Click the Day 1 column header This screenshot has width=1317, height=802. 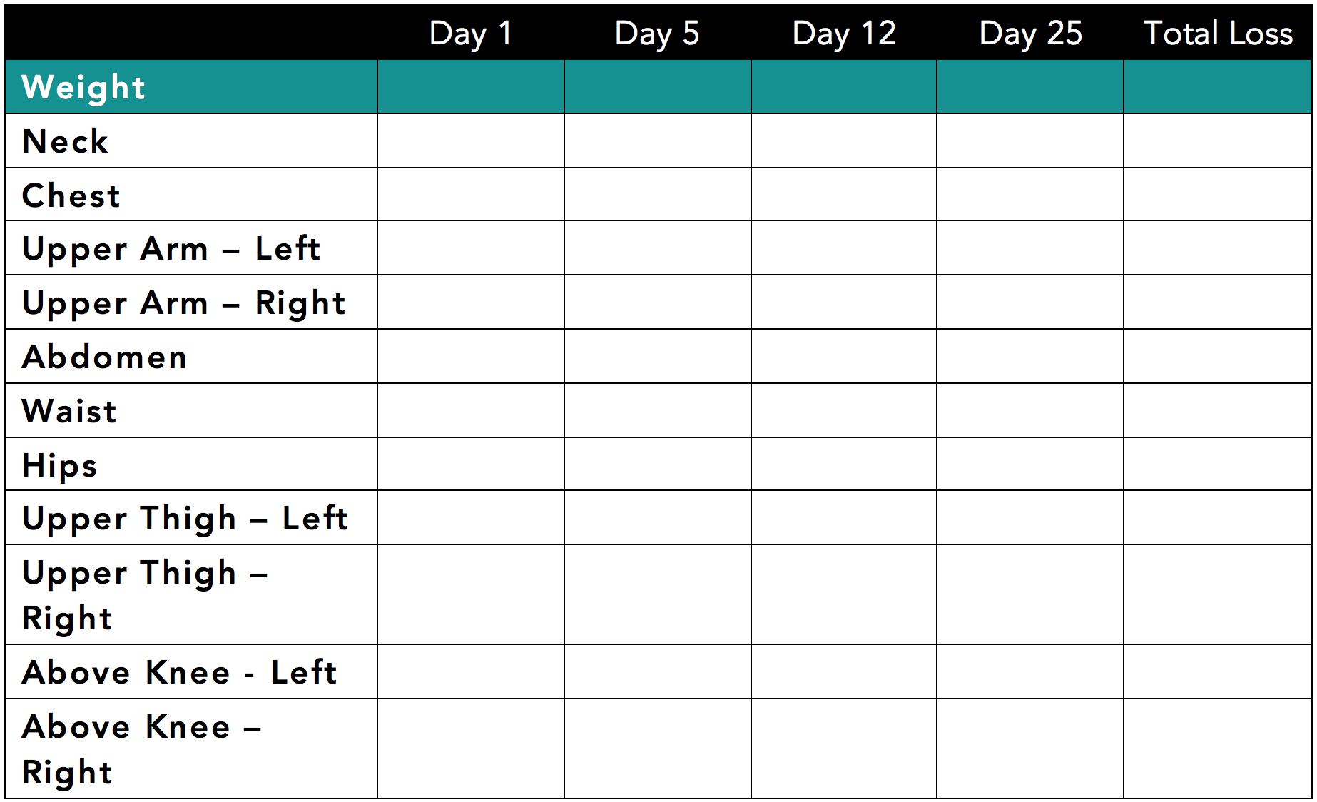(x=471, y=34)
